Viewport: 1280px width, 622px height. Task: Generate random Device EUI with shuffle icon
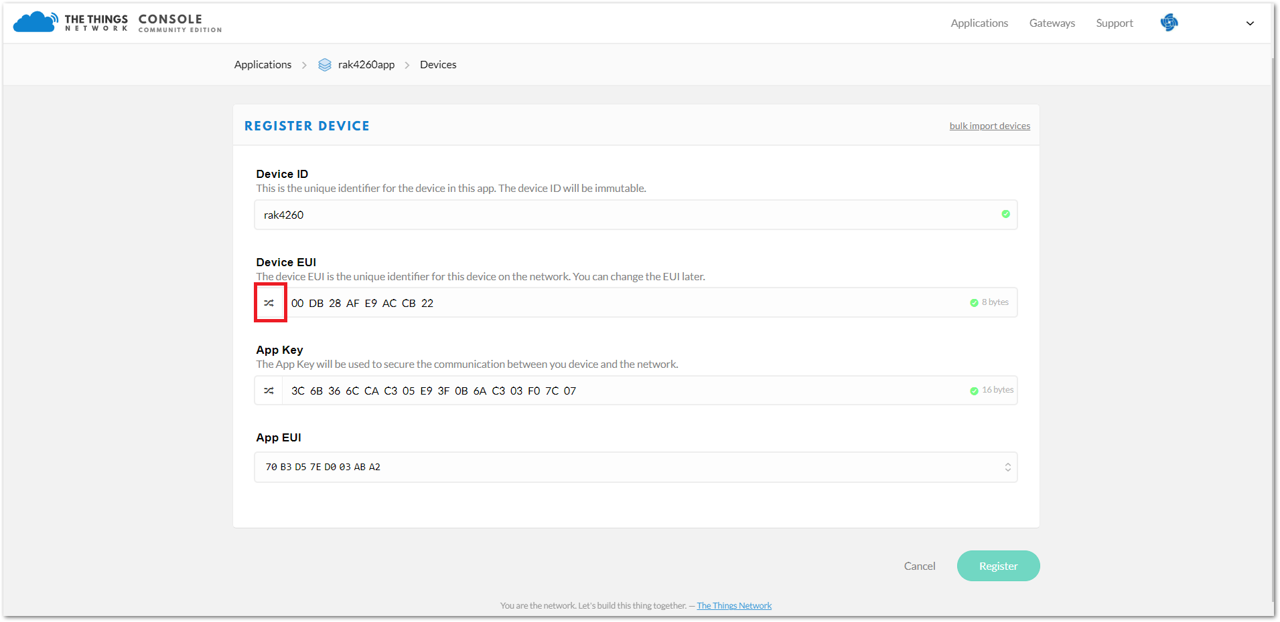(x=269, y=303)
